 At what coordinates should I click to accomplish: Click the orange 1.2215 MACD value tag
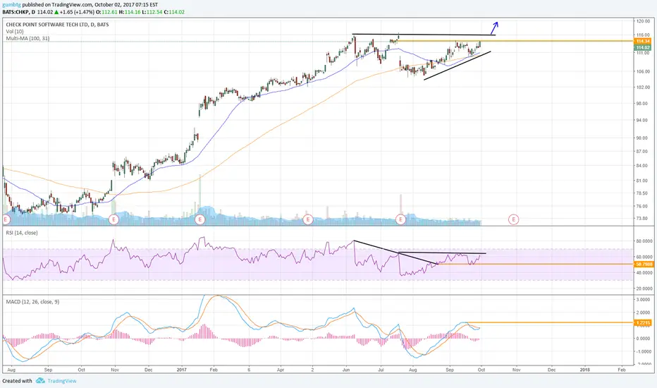coord(643,322)
